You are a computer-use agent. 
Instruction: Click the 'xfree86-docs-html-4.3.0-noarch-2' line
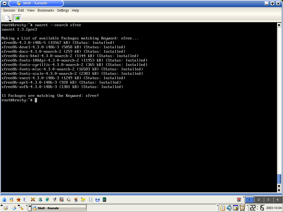pyautogui.click(x=70, y=56)
